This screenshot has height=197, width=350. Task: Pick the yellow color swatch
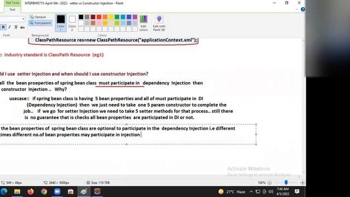point(111,17)
